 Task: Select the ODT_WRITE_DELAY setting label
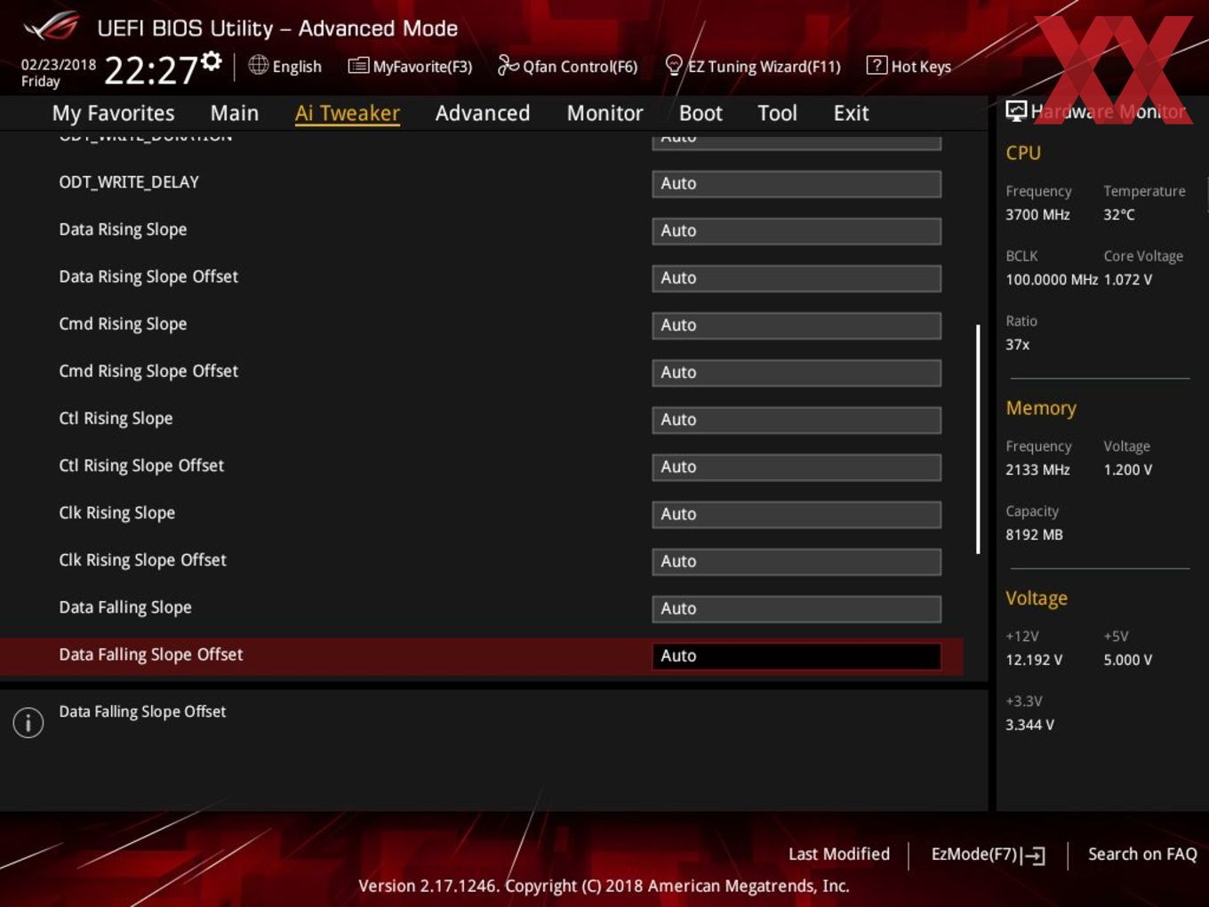coord(129,182)
